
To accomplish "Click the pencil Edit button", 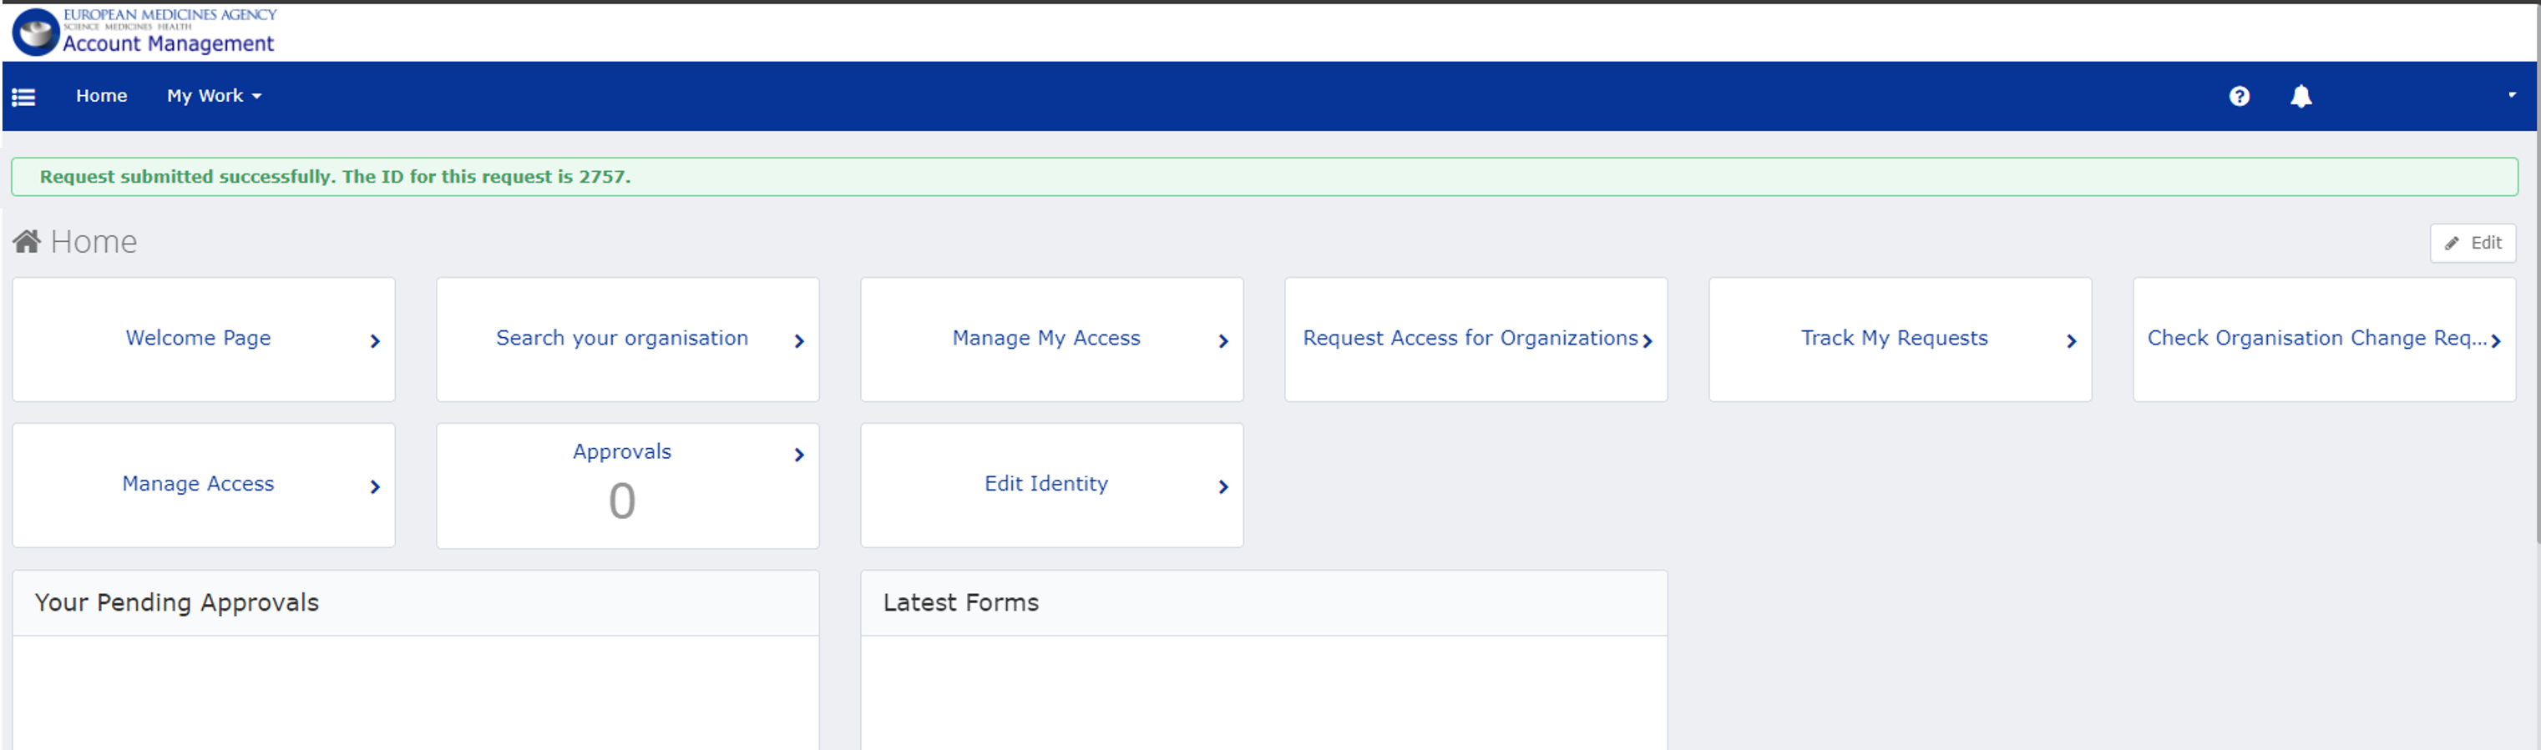I will tap(2472, 243).
